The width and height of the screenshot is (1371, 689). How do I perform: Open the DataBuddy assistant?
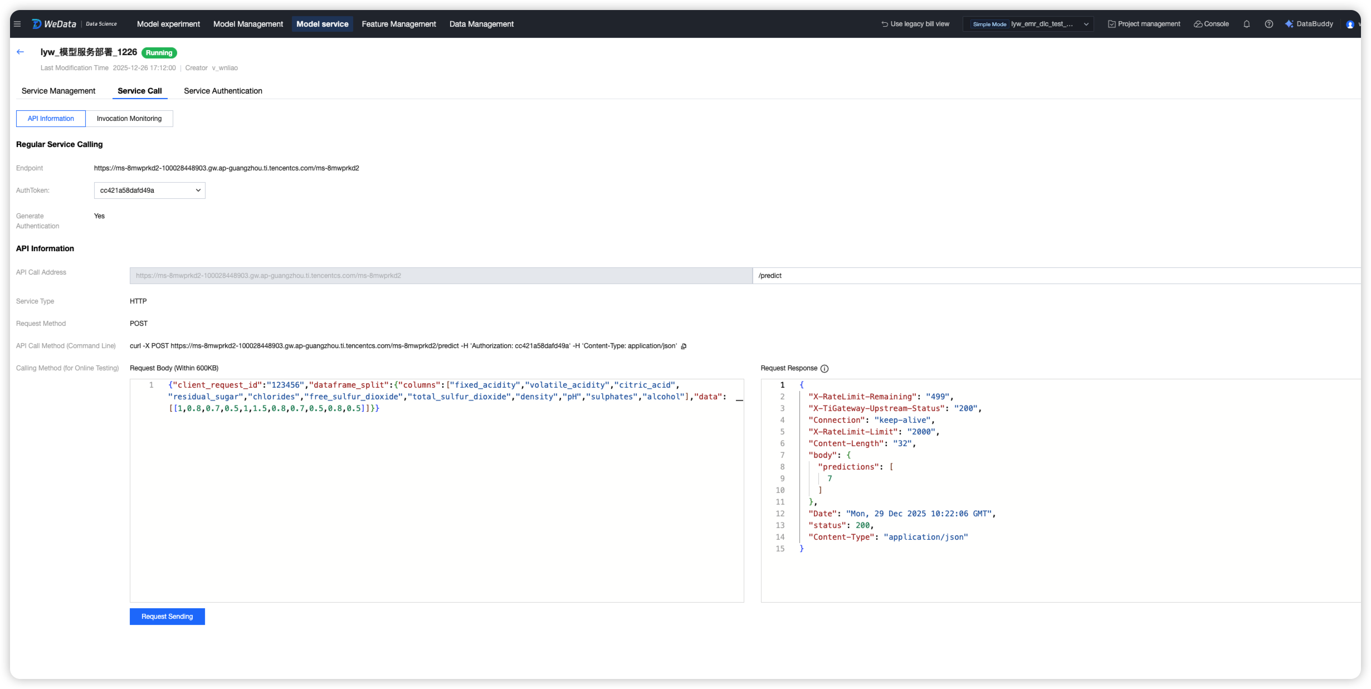click(x=1309, y=24)
